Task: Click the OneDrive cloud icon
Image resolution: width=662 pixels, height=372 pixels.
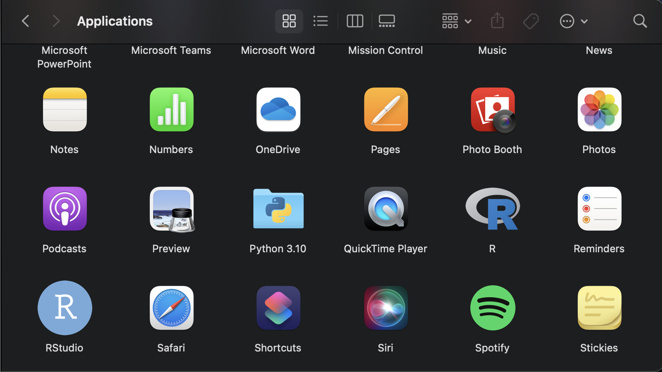Action: pos(278,109)
